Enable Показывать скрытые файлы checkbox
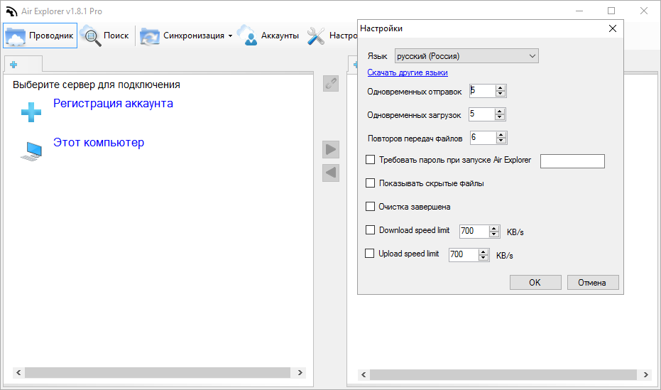Viewport: 661px width, 390px height. click(370, 183)
